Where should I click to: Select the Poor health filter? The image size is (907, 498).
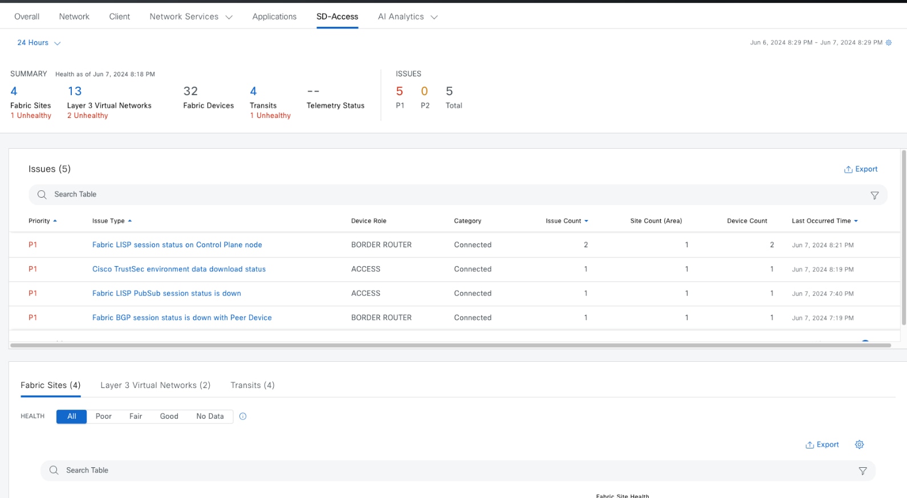click(103, 417)
